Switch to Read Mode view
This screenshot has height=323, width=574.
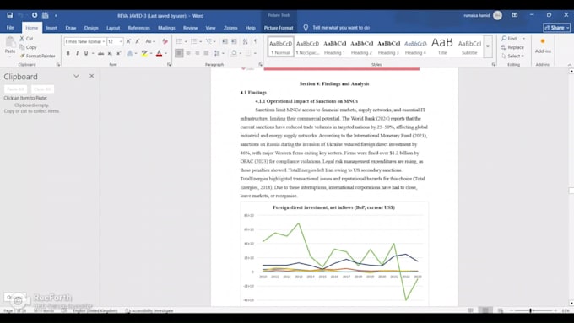(x=470, y=310)
